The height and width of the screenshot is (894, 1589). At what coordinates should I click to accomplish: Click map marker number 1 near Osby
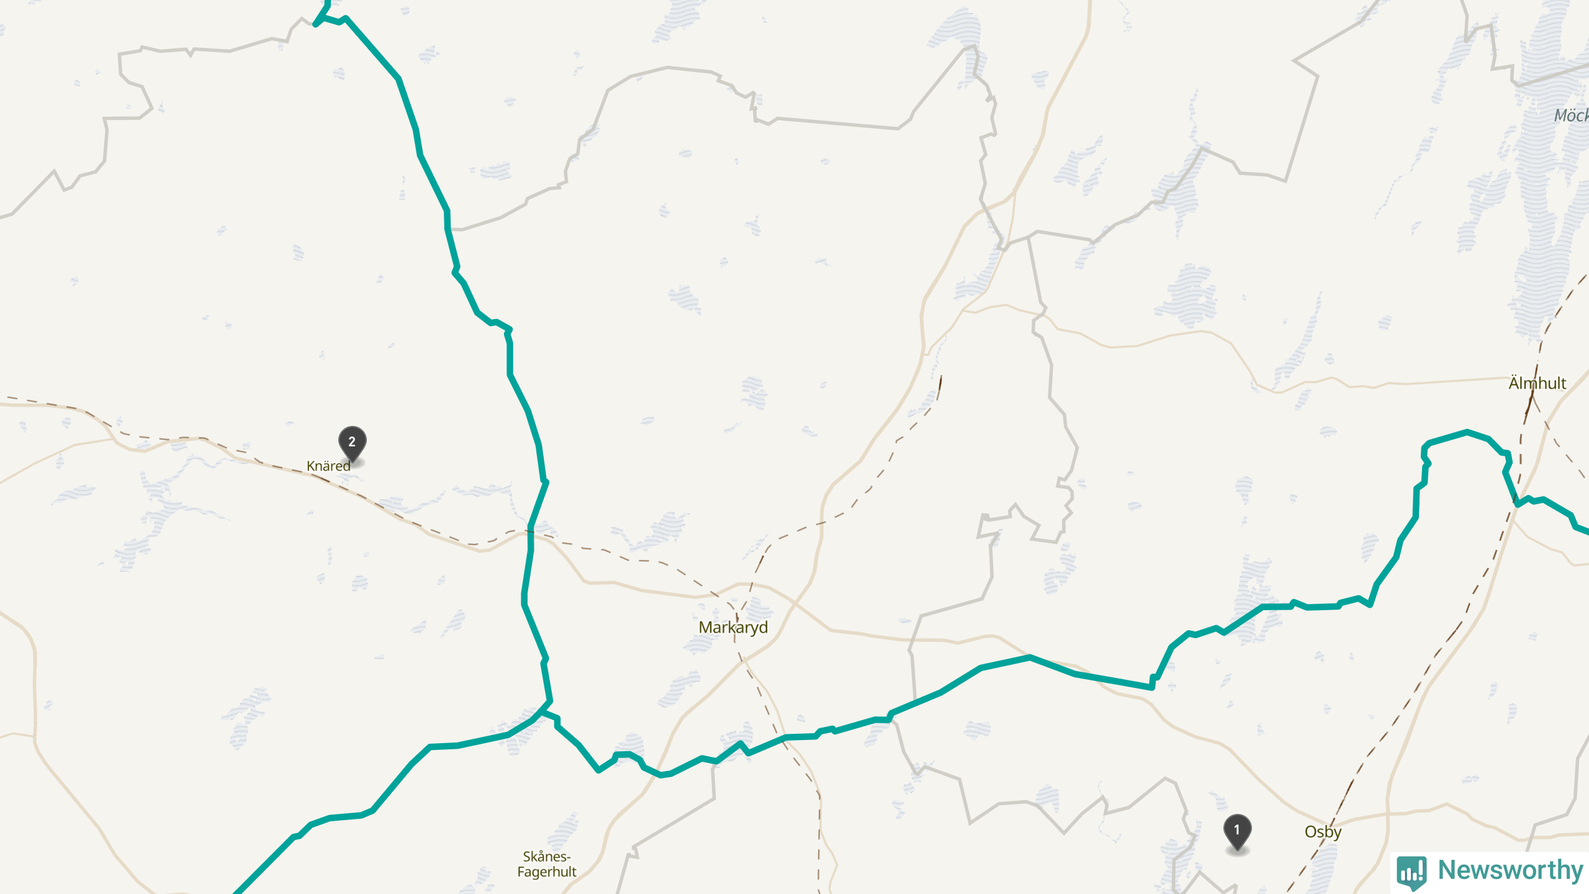1237,833
